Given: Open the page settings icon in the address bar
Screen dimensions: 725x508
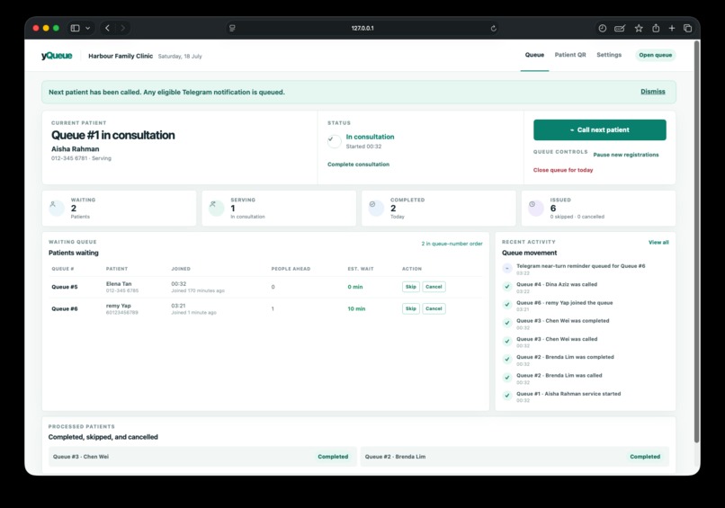Looking at the screenshot, I should pos(232,28).
